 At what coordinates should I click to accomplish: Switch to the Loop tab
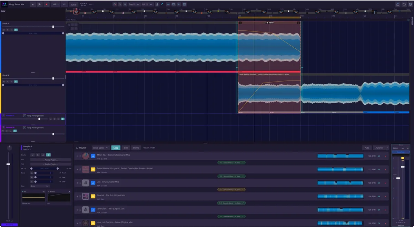click(116, 148)
